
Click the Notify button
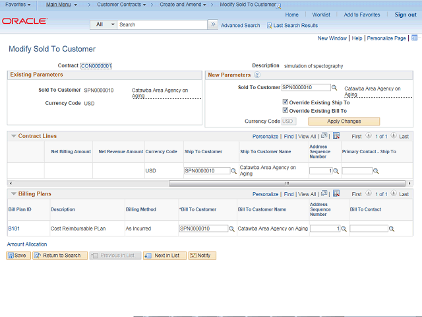[202, 256]
